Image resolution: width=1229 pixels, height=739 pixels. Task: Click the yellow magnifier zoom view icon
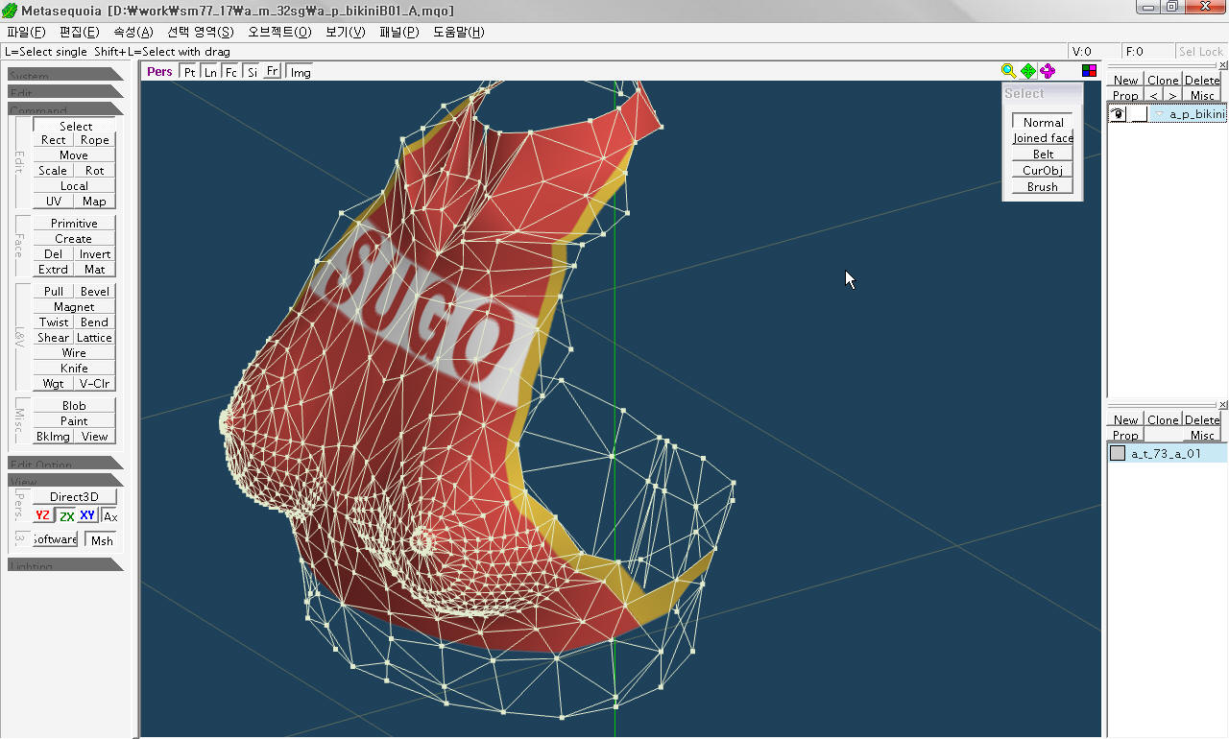(x=1008, y=71)
